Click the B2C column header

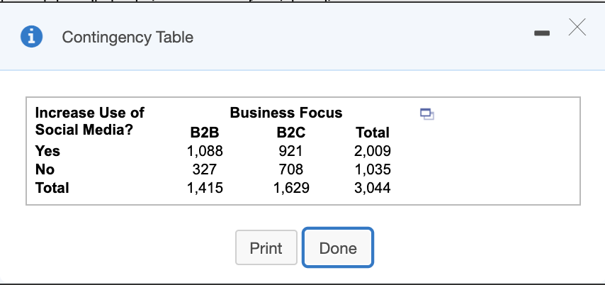coord(290,132)
